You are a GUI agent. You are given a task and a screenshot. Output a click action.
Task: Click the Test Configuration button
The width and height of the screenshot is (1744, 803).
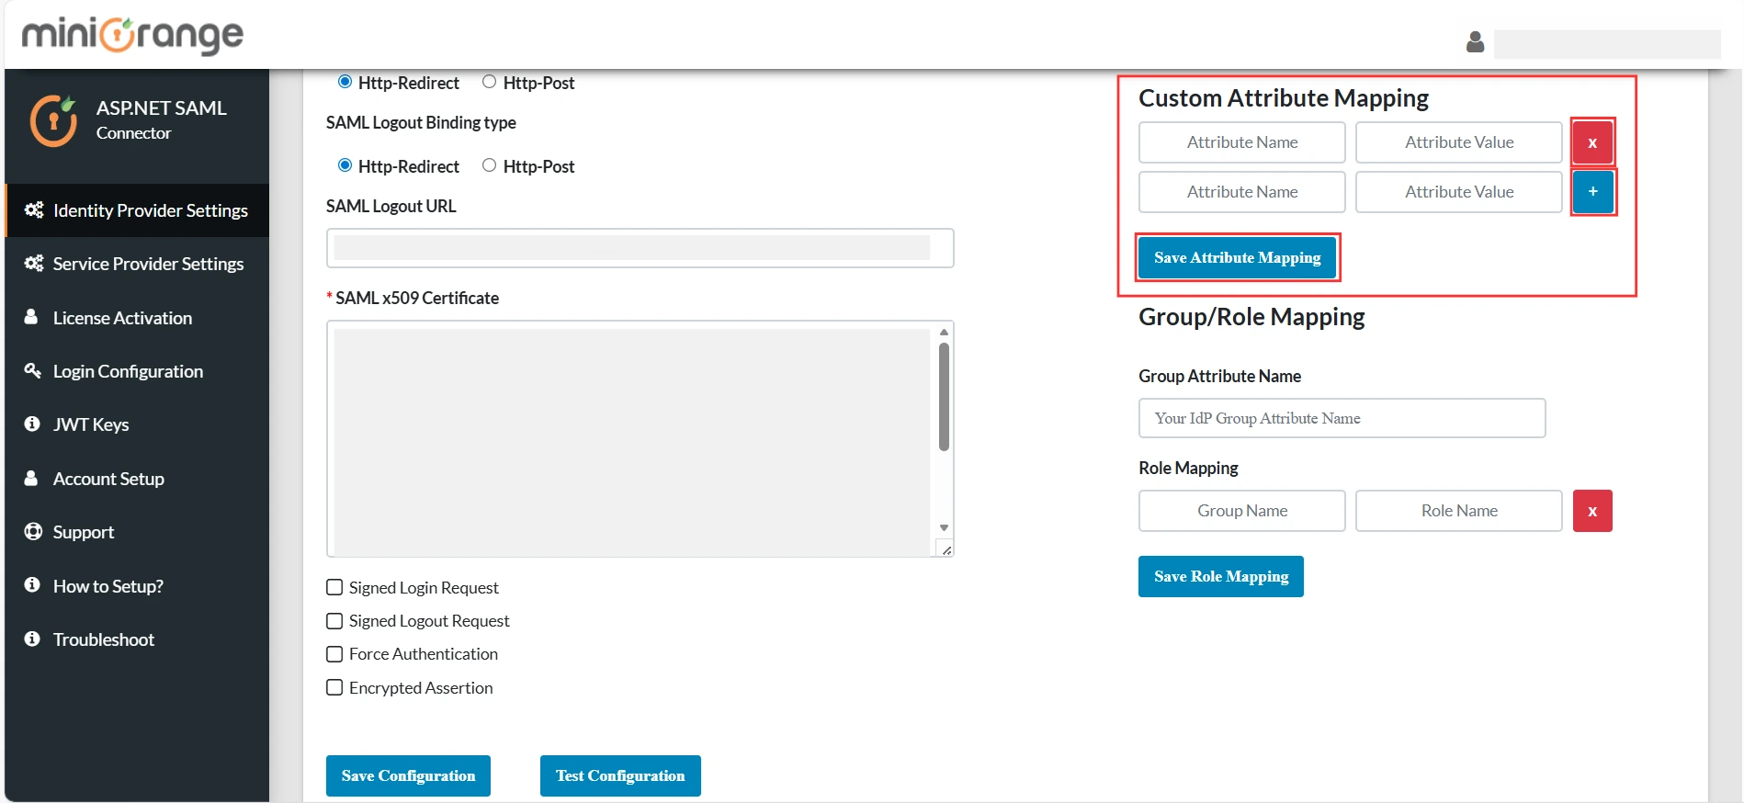point(619,775)
